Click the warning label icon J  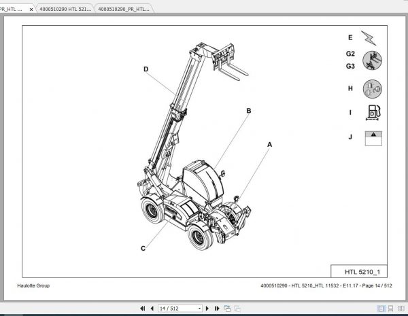coord(373,139)
